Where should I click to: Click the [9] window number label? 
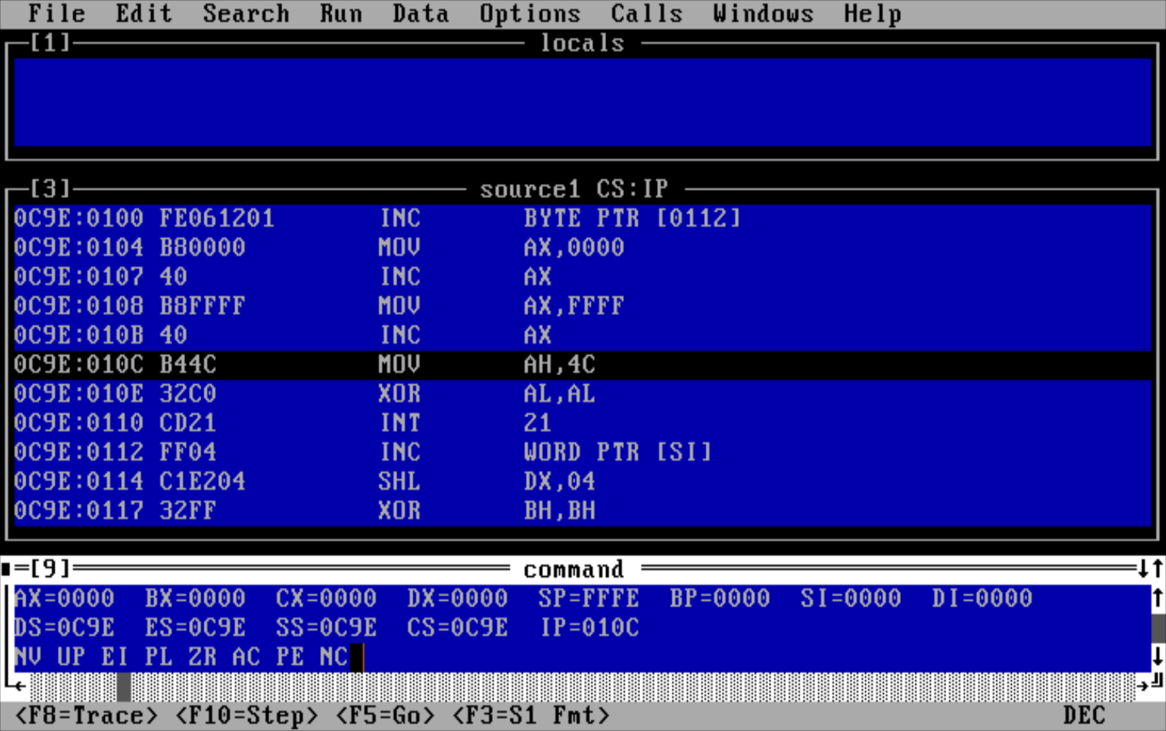(x=51, y=569)
